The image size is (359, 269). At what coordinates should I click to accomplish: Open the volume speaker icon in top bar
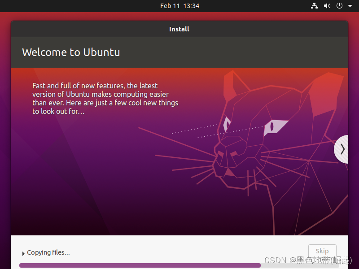pyautogui.click(x=327, y=6)
